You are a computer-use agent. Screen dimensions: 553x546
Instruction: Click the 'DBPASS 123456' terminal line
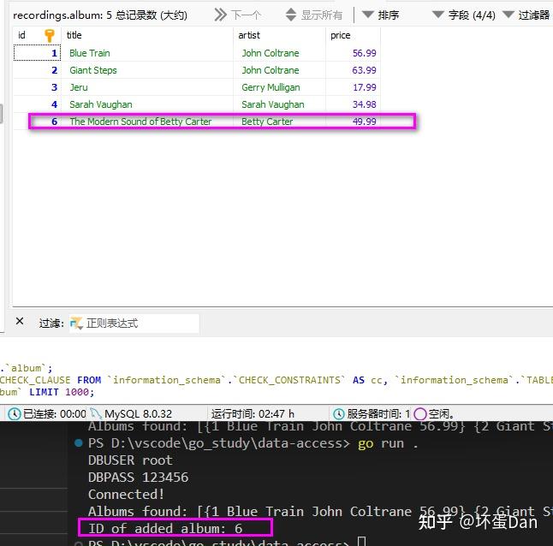(139, 478)
